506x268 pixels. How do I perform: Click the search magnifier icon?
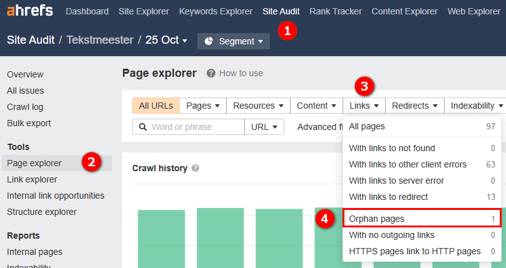click(x=143, y=127)
